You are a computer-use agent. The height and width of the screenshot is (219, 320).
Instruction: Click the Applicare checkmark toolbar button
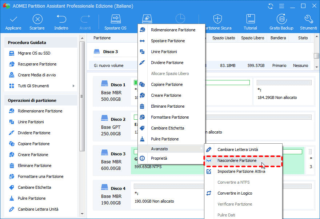pos(13,22)
